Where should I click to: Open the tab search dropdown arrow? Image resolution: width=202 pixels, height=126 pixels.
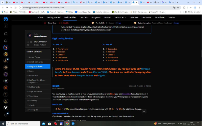click(2, 2)
